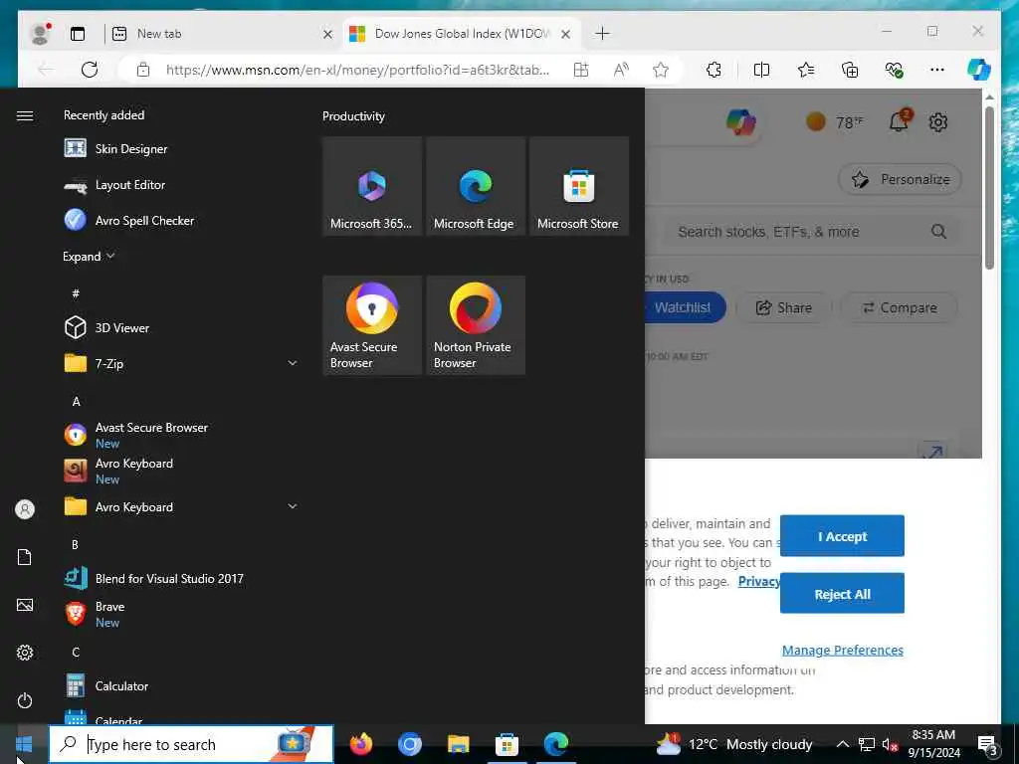Open the Edge profile avatar
Image resolution: width=1019 pixels, height=764 pixels.
coord(41,34)
